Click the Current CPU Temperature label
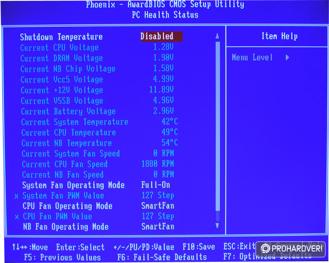Screen dimensions: 329x263 (68, 133)
